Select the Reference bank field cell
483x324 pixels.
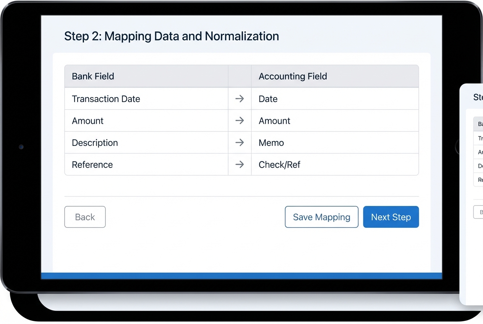[x=92, y=164]
